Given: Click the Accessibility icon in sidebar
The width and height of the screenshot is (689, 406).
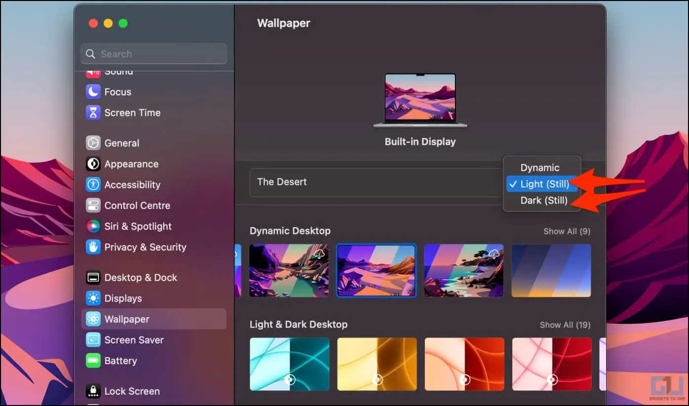Looking at the screenshot, I should [93, 185].
